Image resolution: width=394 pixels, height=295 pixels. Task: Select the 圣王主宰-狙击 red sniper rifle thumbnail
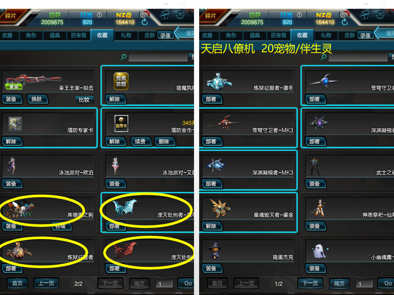(33, 81)
